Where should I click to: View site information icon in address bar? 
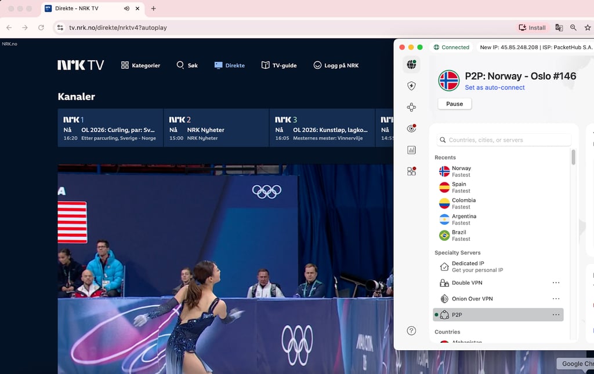click(x=60, y=28)
